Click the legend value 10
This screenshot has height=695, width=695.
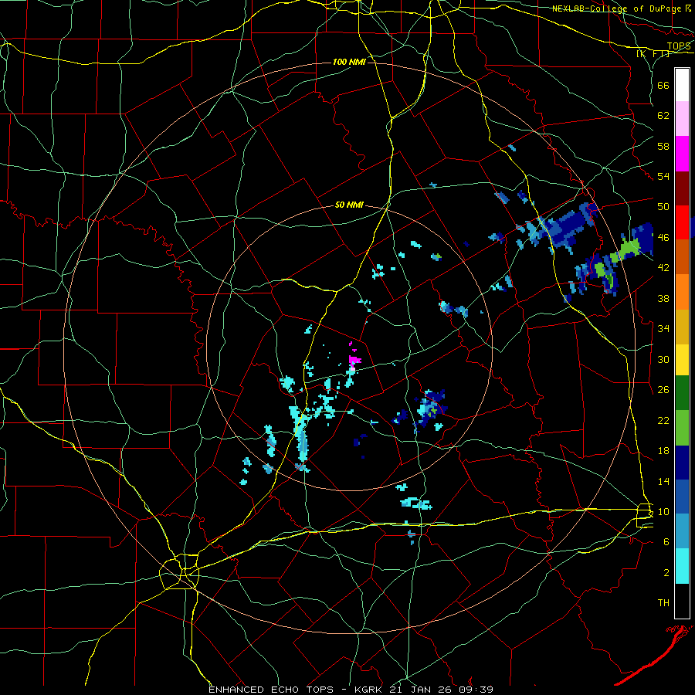663,511
